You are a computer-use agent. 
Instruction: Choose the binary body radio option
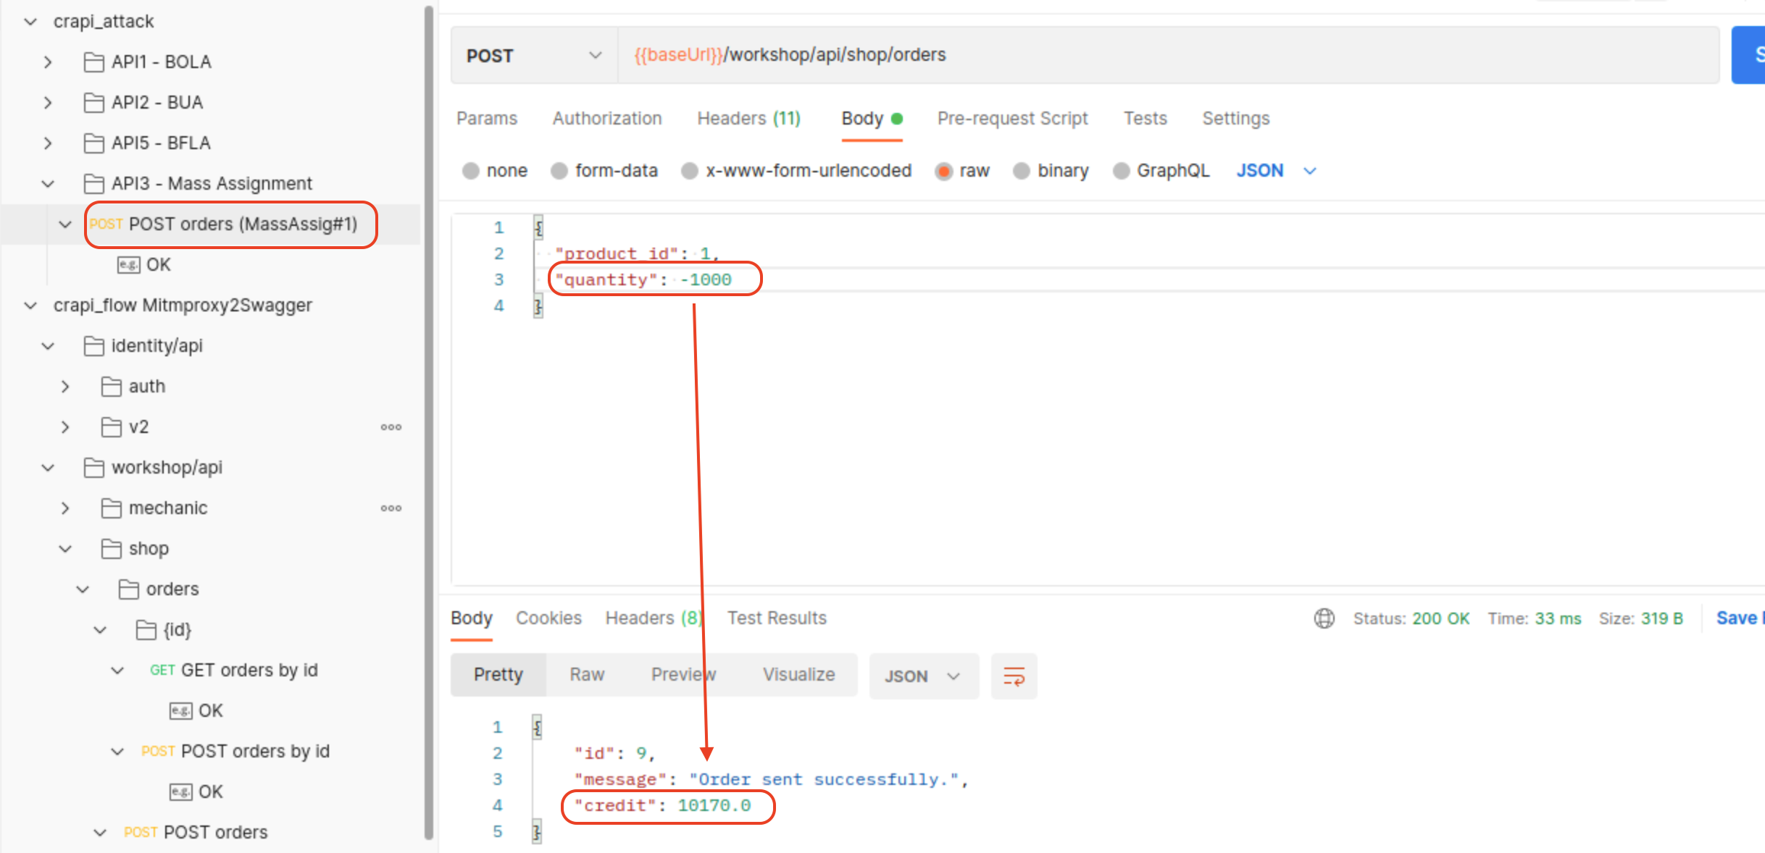1022,171
